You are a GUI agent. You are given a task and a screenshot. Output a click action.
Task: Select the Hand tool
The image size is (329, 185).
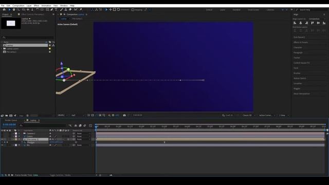(14, 10)
